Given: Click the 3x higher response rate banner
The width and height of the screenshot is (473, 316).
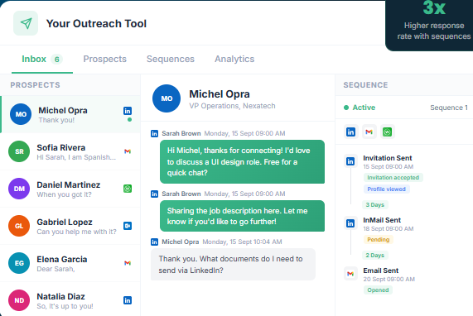Looking at the screenshot, I should click(x=429, y=25).
